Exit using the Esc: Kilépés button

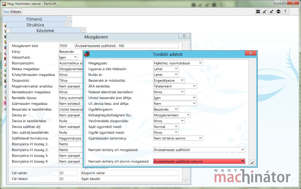pyautogui.click(x=13, y=12)
